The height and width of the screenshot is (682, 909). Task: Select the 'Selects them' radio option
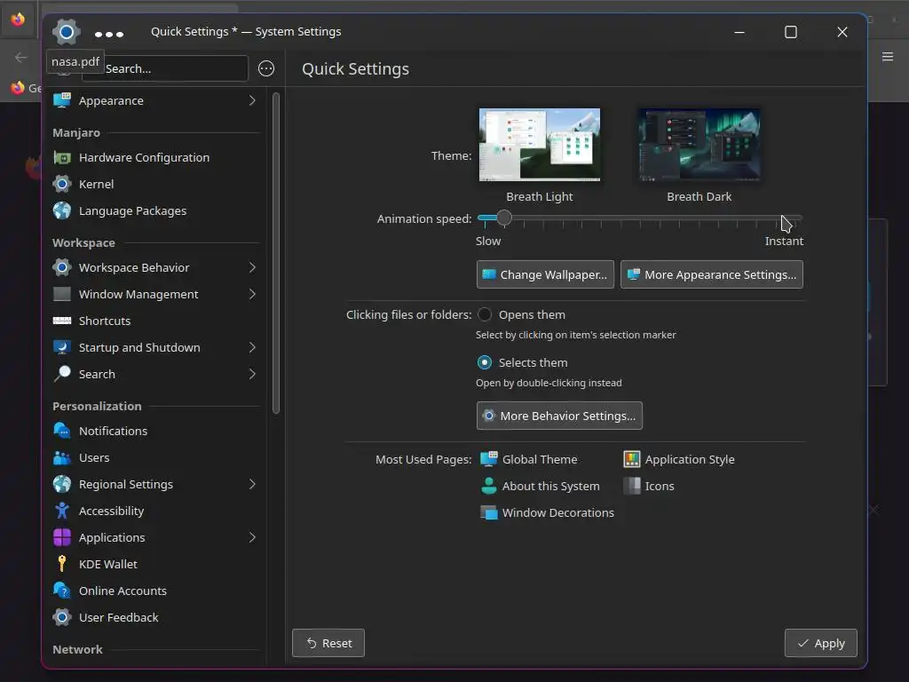pyautogui.click(x=484, y=362)
